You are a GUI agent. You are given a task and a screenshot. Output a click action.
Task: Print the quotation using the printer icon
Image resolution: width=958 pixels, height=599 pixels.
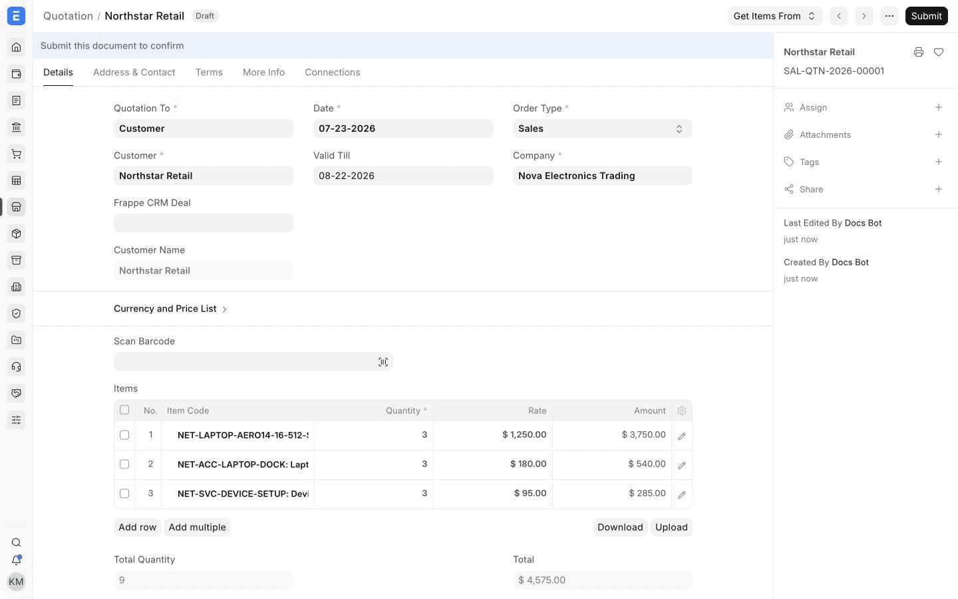[x=919, y=52]
